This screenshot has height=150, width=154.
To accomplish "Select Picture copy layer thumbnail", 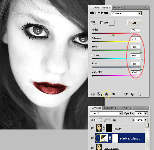I will click(99, 147).
